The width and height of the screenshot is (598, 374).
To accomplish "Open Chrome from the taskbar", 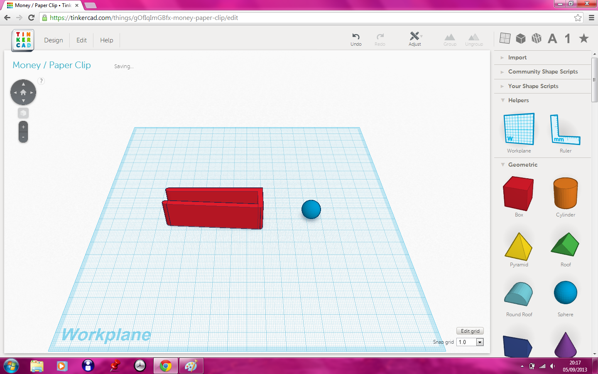I will [166, 366].
